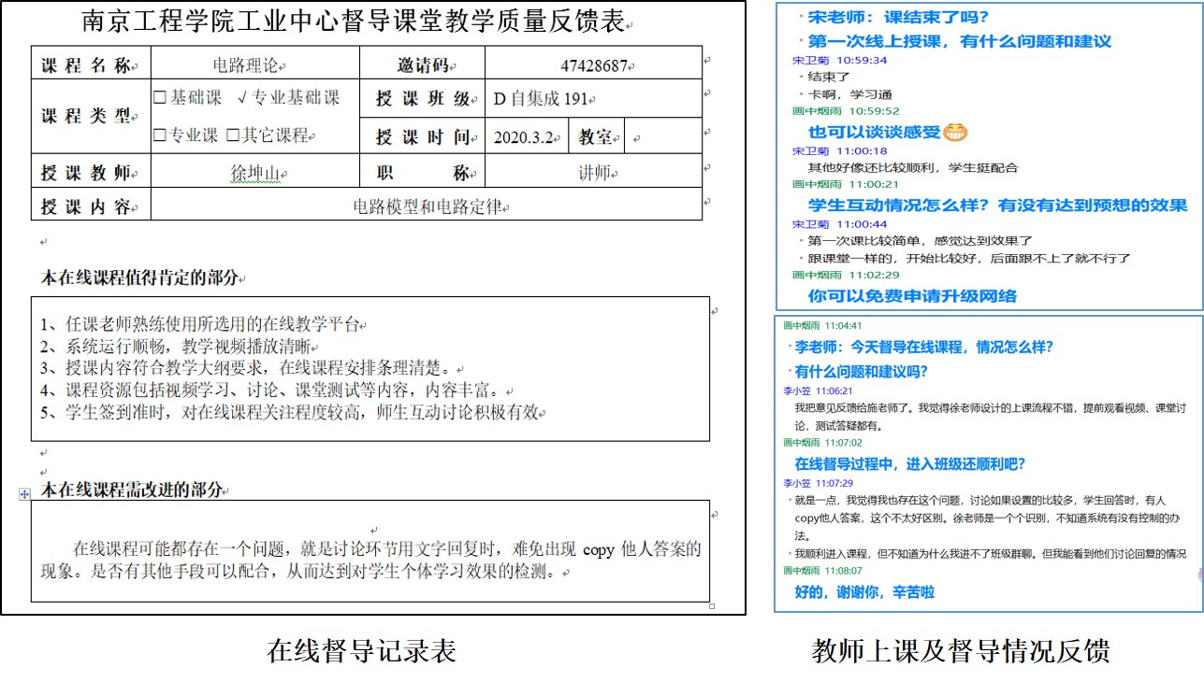Click the message 你可以免费申请升级网络

tap(912, 296)
